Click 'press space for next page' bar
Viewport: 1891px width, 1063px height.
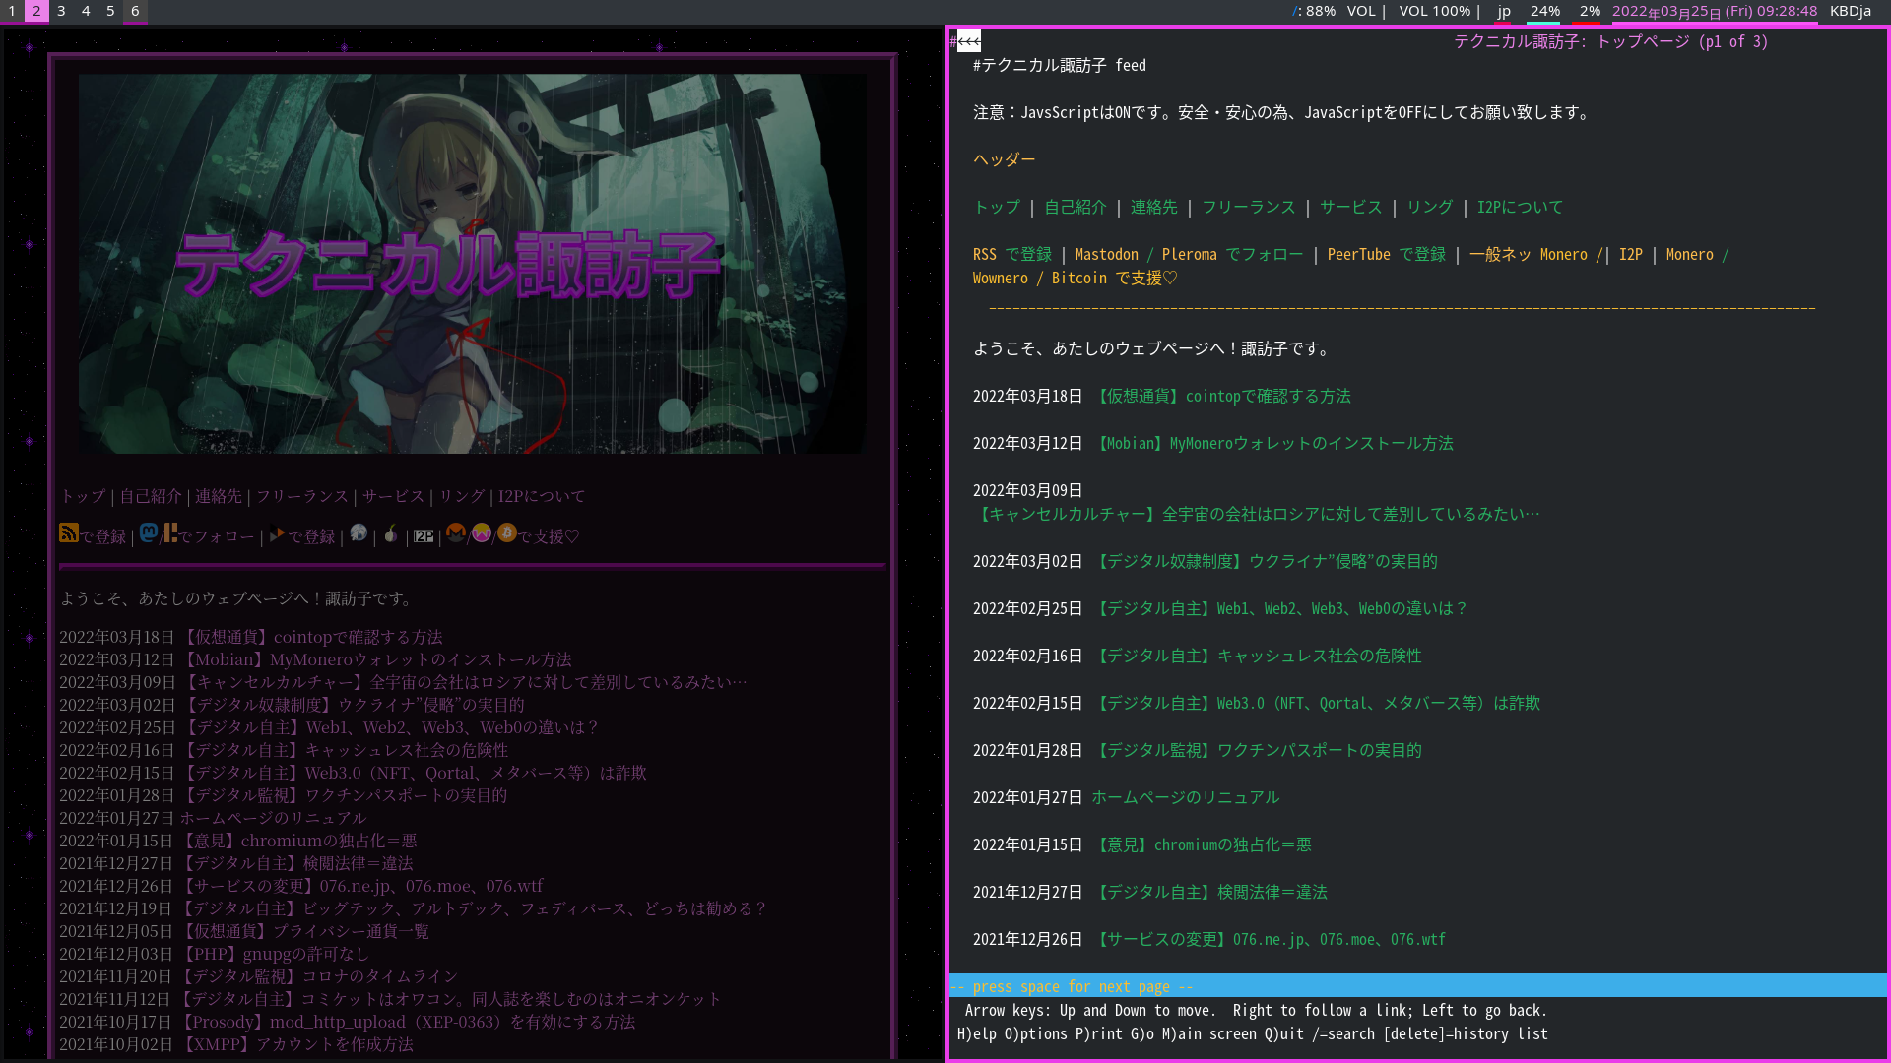tap(1417, 986)
